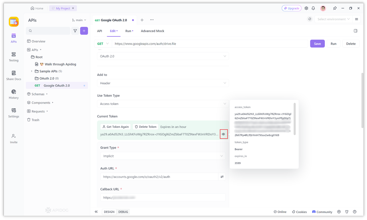Go to the Home tab

click(37, 8)
